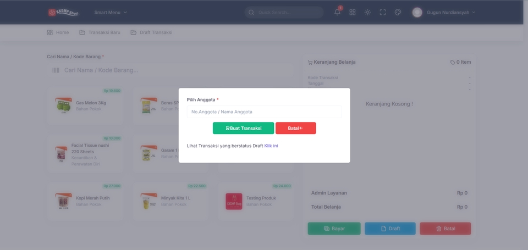This screenshot has width=528, height=250.
Task: Click the 0 Item tag icon
Action: point(453,62)
